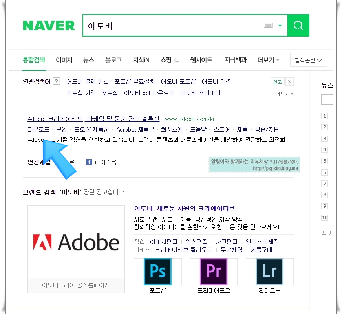Open the 검색옵션 dropdown
The width and height of the screenshot is (342, 314).
click(308, 60)
